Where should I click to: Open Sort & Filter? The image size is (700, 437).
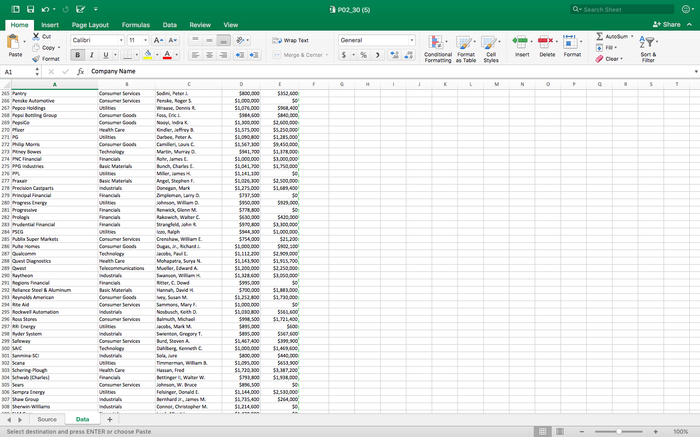pyautogui.click(x=648, y=49)
